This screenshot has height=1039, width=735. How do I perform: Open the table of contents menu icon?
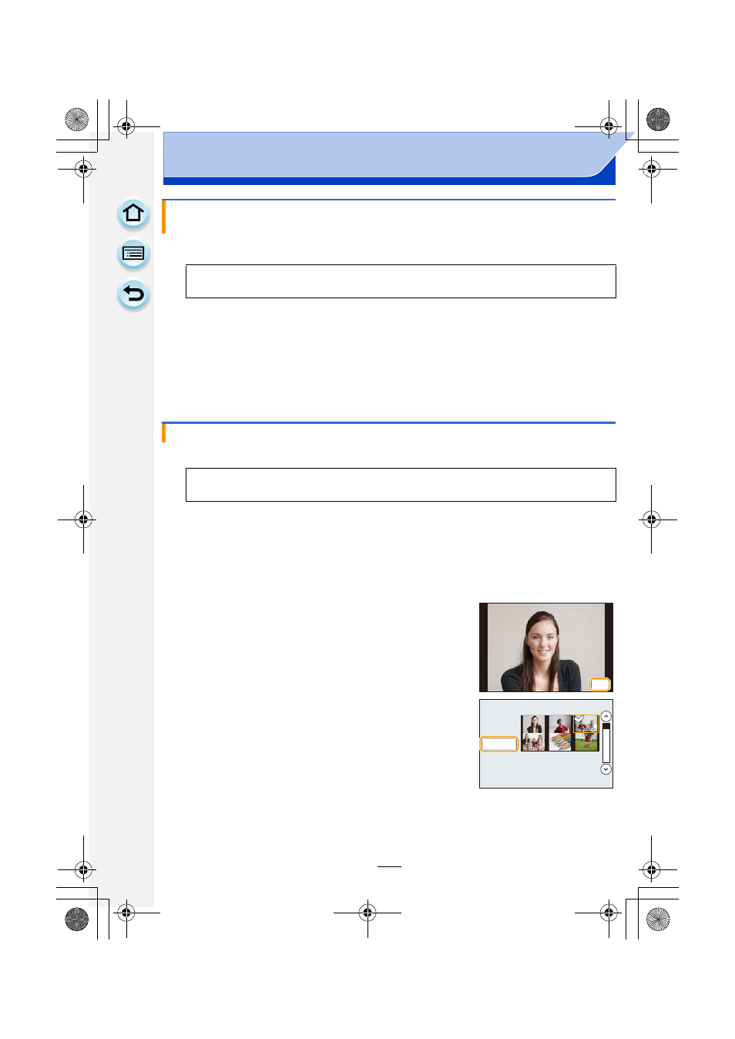point(133,254)
